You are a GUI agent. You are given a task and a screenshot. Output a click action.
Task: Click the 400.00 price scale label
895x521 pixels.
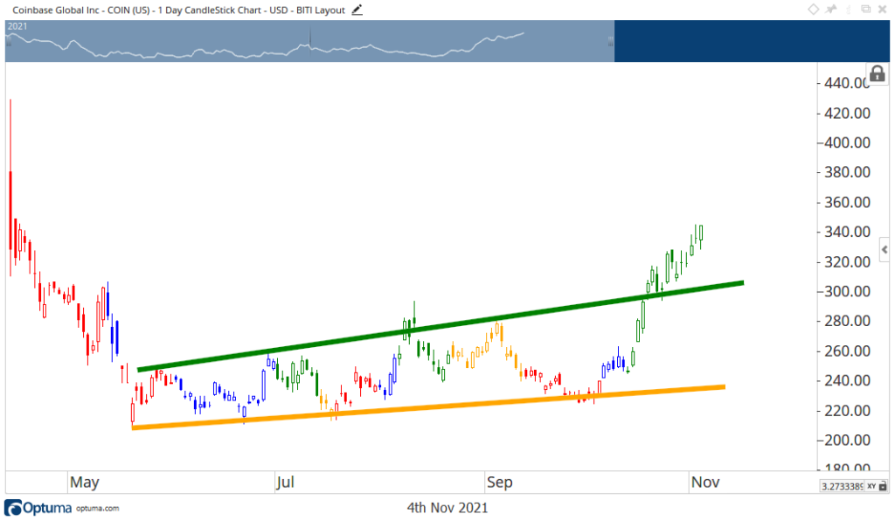click(847, 142)
